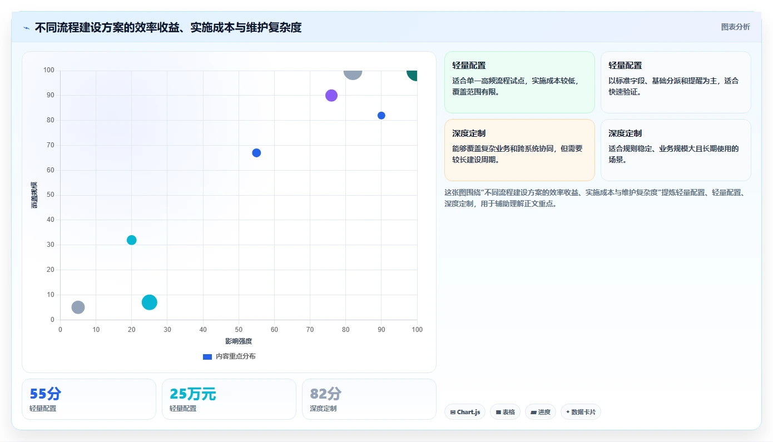Open the 55分 轻量配置 metric card
Viewport: 773px width, 442px height.
tap(89, 399)
